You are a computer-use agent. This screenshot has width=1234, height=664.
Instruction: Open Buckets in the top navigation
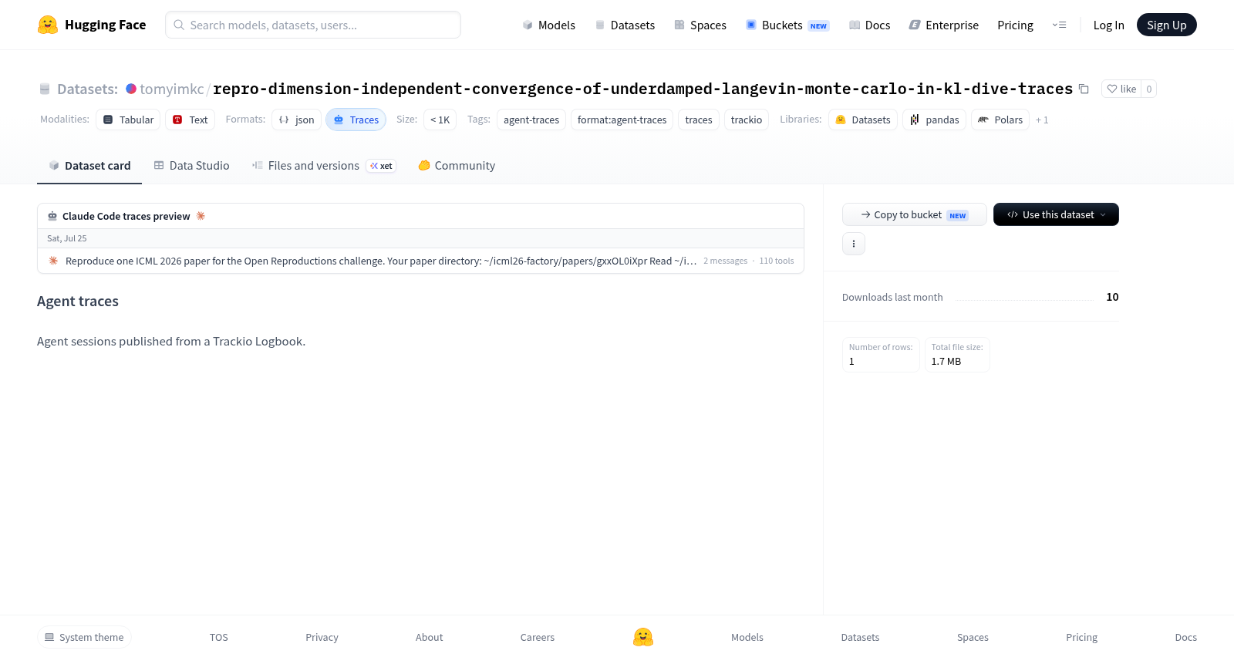[787, 25]
